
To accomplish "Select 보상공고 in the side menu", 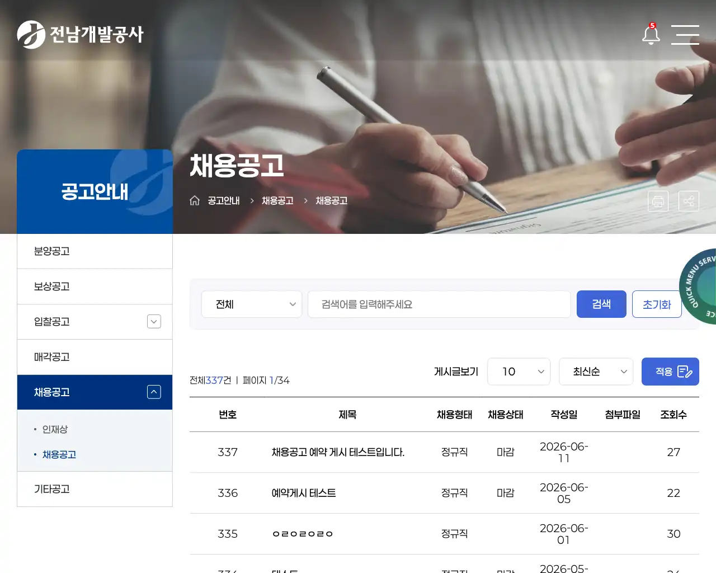I will pyautogui.click(x=95, y=286).
